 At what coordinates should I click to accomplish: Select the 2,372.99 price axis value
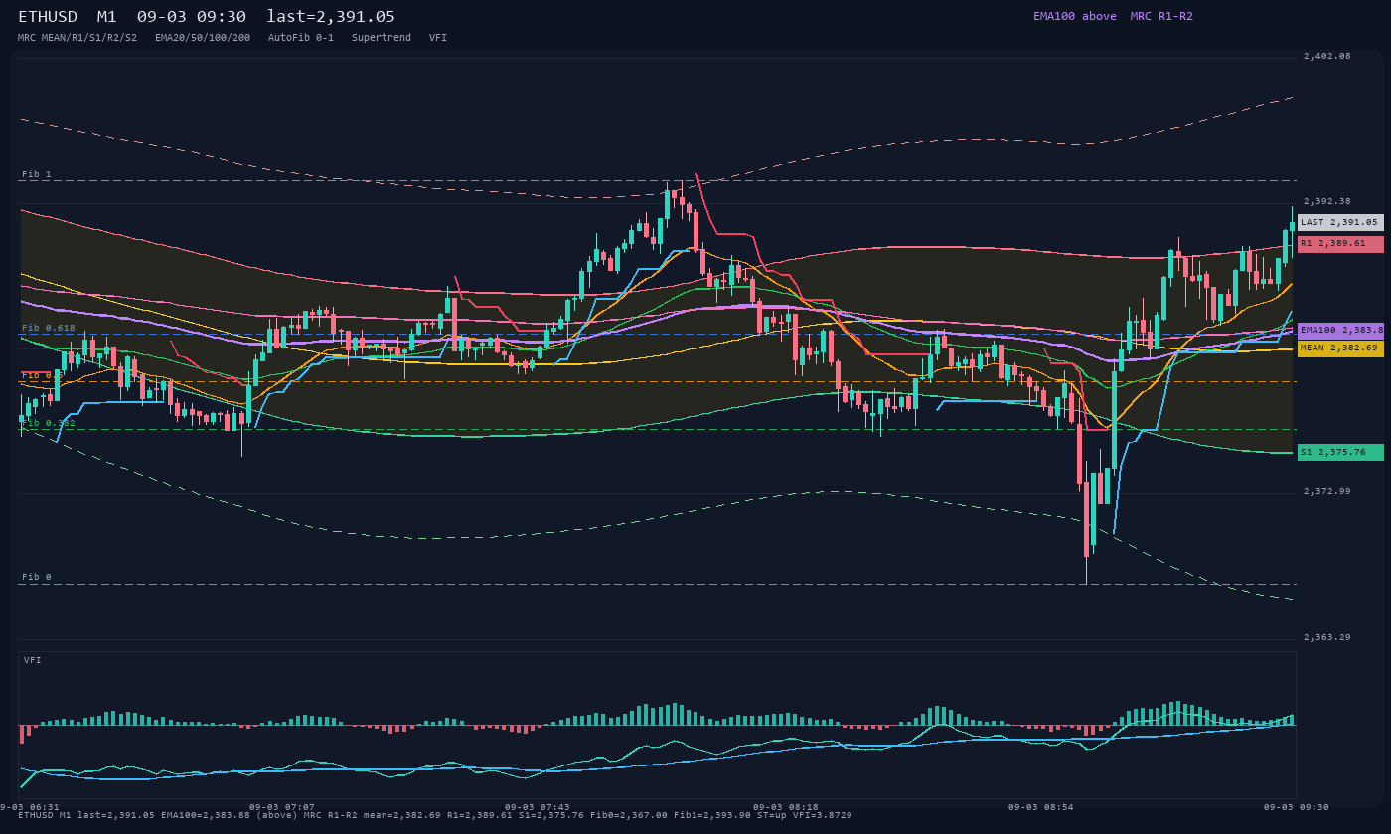pyautogui.click(x=1327, y=491)
